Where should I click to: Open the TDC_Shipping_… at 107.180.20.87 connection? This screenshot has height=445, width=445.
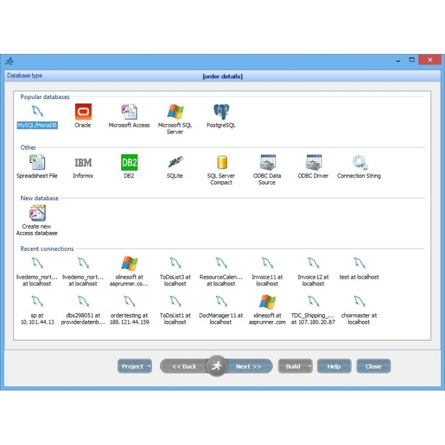[313, 309]
